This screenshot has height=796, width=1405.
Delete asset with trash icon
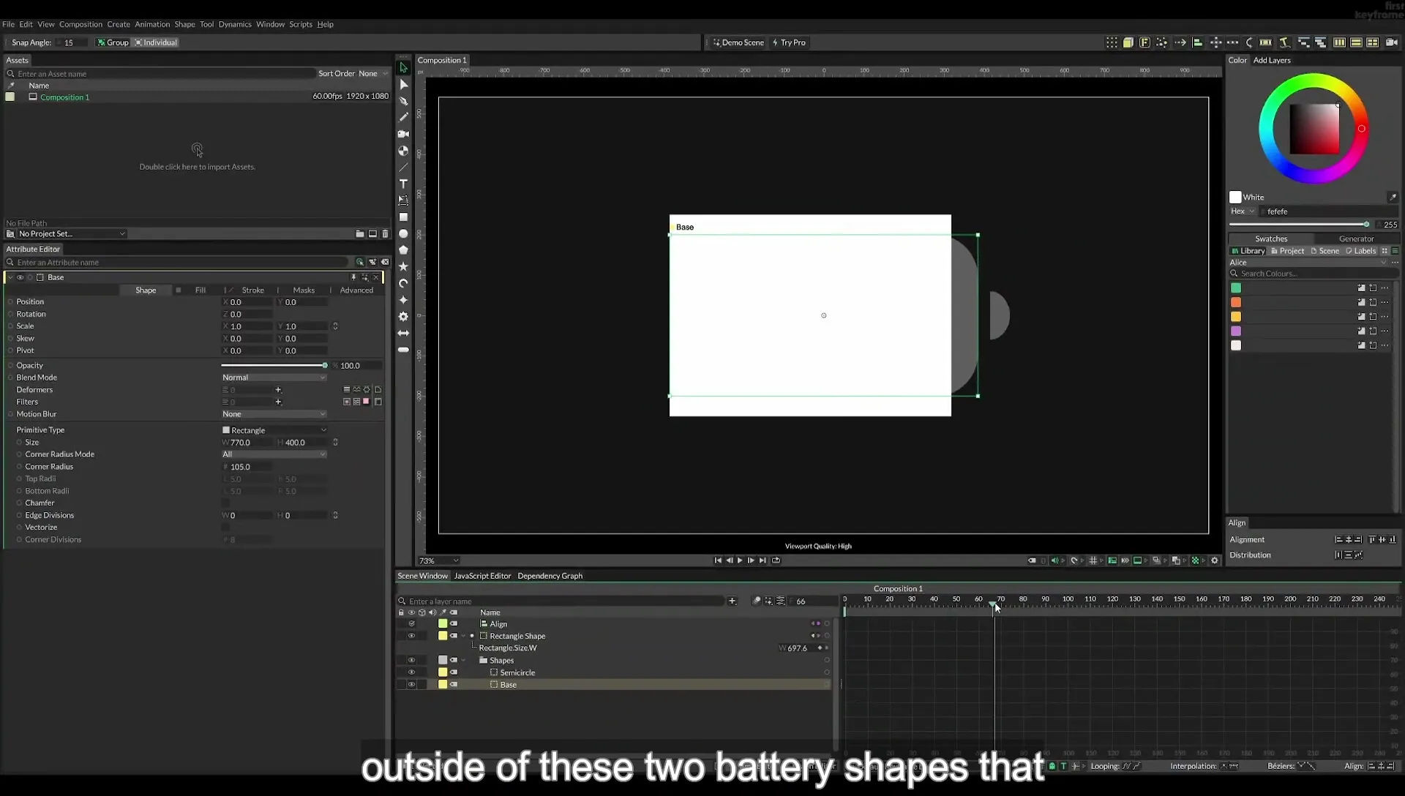(x=386, y=233)
